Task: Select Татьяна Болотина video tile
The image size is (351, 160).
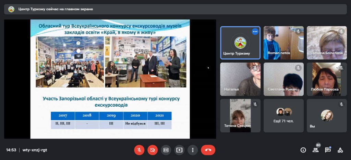Action: click(x=327, y=43)
